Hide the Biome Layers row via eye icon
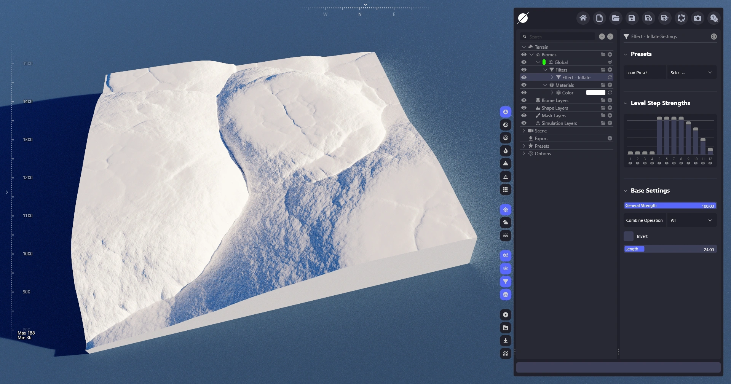The width and height of the screenshot is (731, 384). 524,100
